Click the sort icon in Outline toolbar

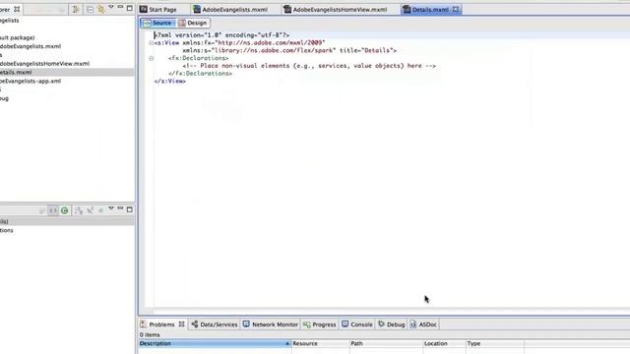coord(91,210)
